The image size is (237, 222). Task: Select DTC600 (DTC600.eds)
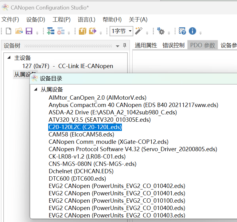[77, 179]
